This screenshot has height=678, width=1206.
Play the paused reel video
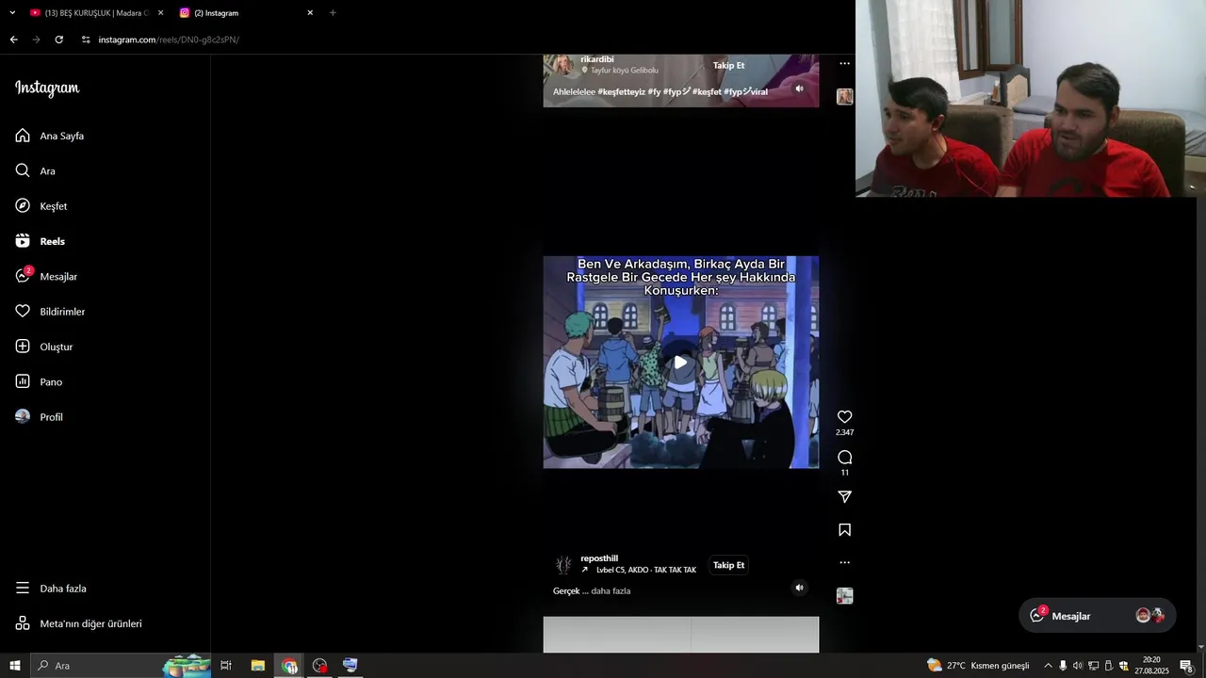pyautogui.click(x=680, y=363)
